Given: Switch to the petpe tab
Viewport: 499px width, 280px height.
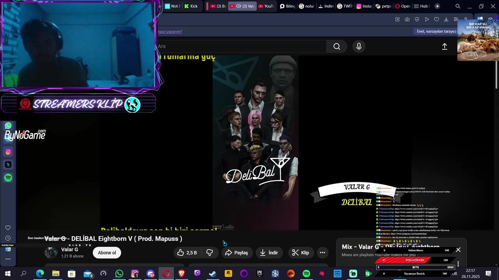Looking at the screenshot, I should pyautogui.click(x=383, y=6).
